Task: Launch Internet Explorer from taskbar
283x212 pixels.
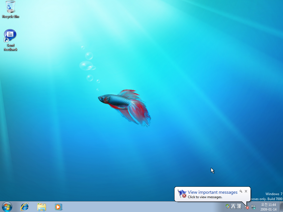Action: pyautogui.click(x=24, y=207)
